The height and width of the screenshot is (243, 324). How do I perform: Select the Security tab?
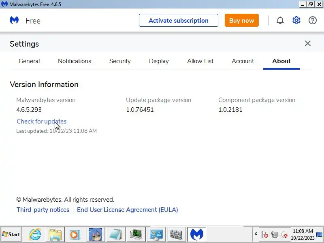click(x=120, y=61)
